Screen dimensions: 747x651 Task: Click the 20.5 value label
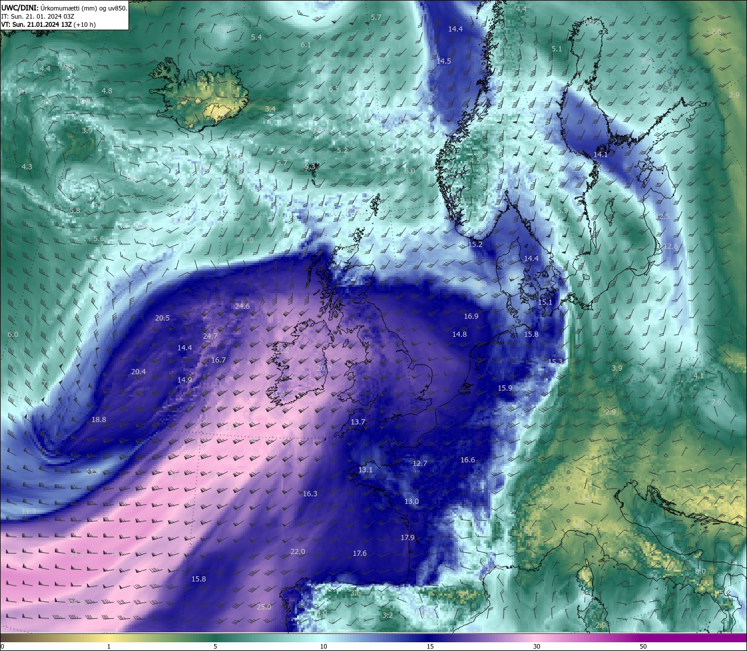click(162, 318)
